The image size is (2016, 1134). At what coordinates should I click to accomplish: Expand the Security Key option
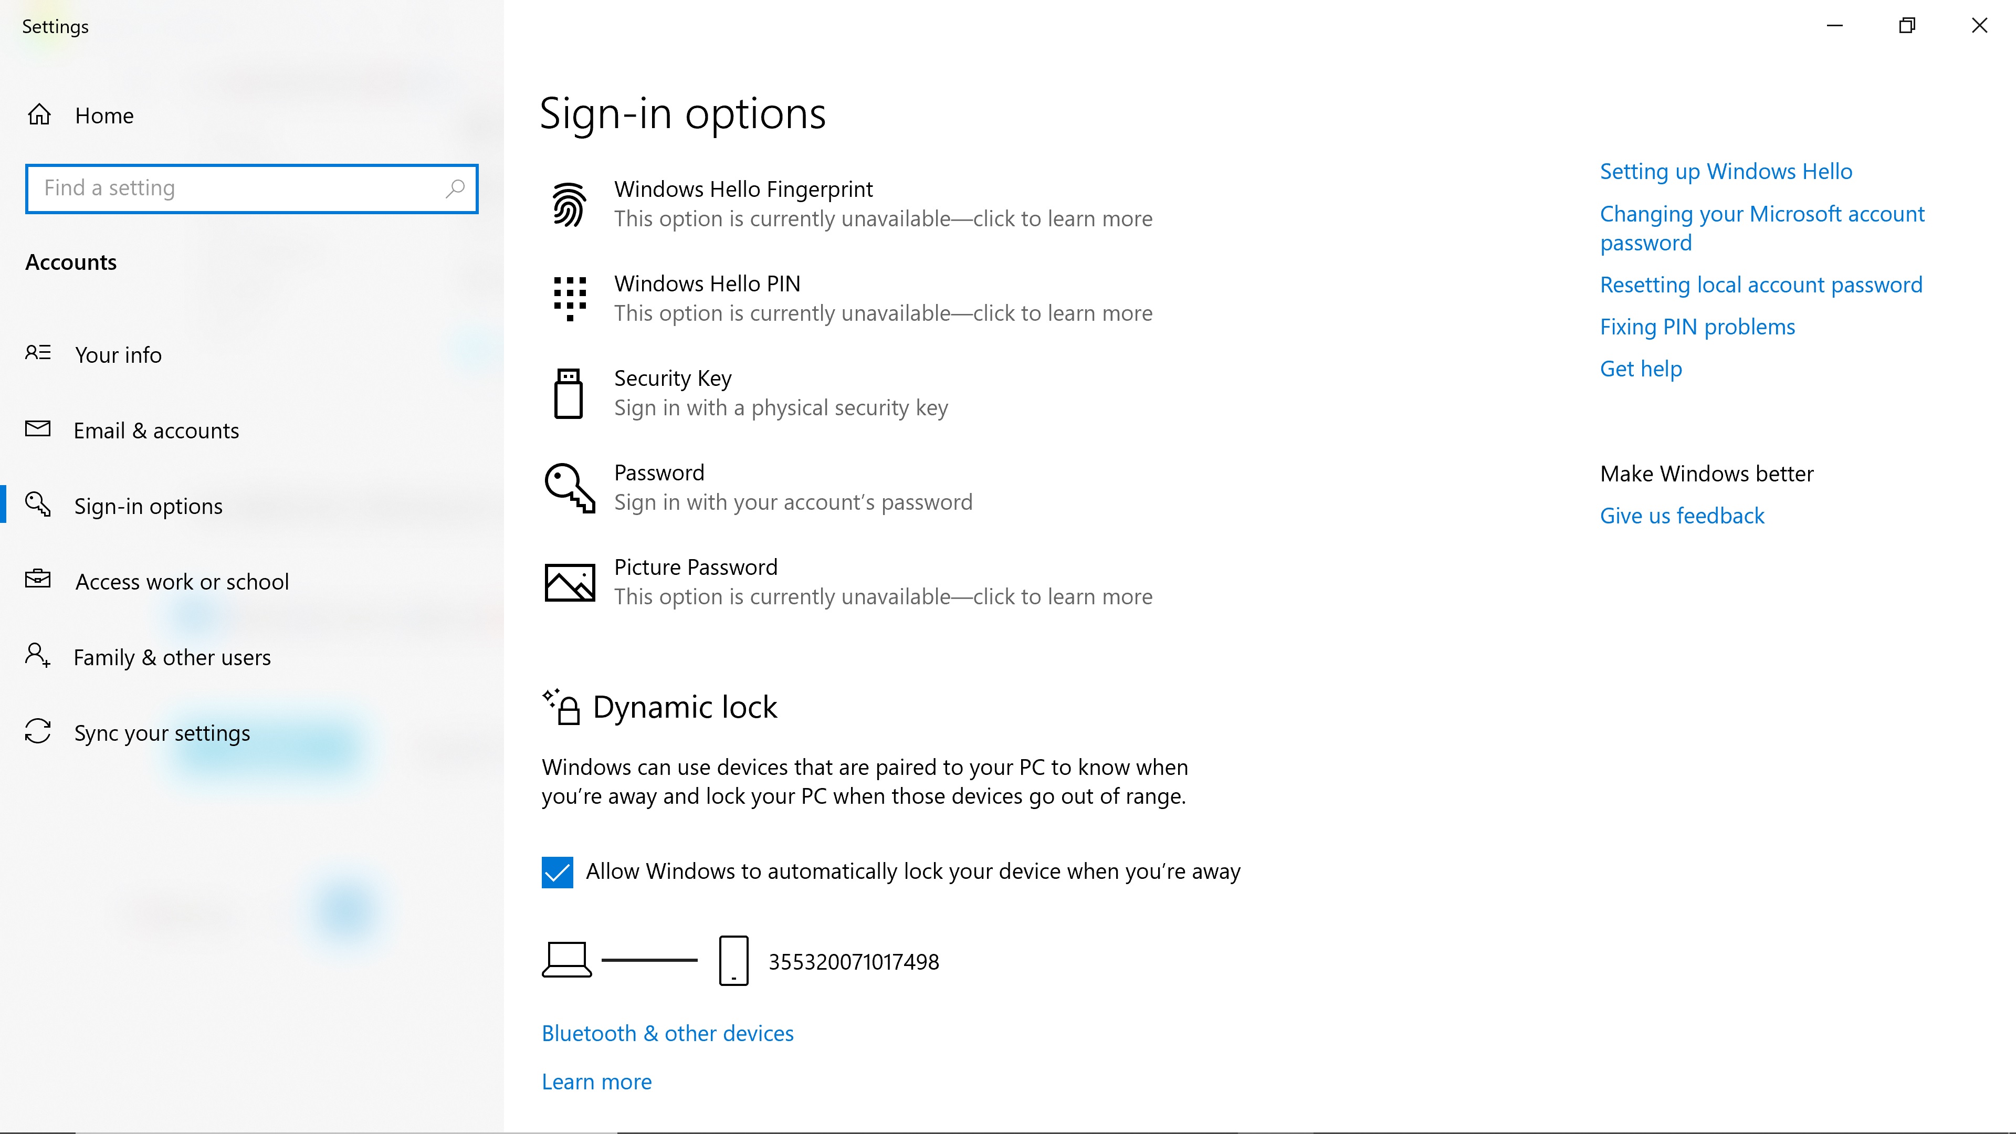point(780,393)
